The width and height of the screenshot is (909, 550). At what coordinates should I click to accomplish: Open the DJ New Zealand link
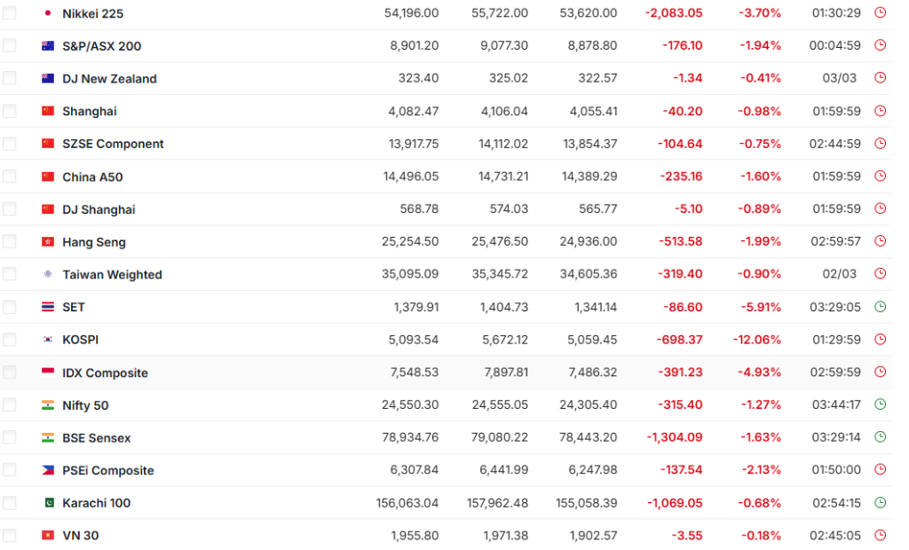[x=109, y=79]
